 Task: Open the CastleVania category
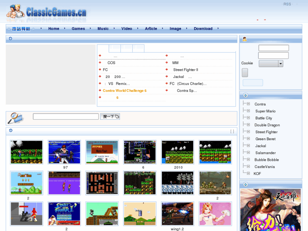pos(265,167)
